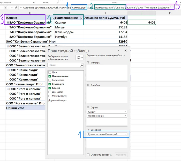Click the Другие таблицы link
Viewport: 181px width, 161px height.
[x=58, y=100]
